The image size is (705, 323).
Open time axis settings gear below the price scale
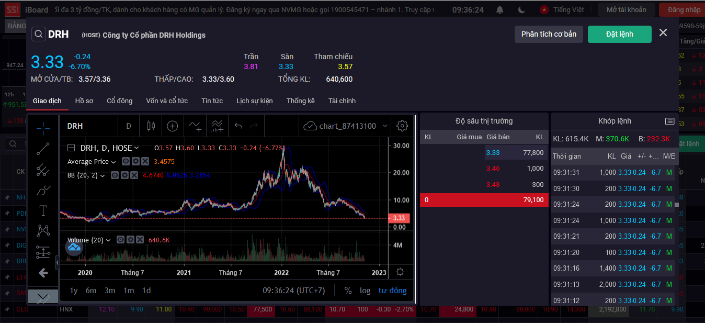pyautogui.click(x=400, y=272)
